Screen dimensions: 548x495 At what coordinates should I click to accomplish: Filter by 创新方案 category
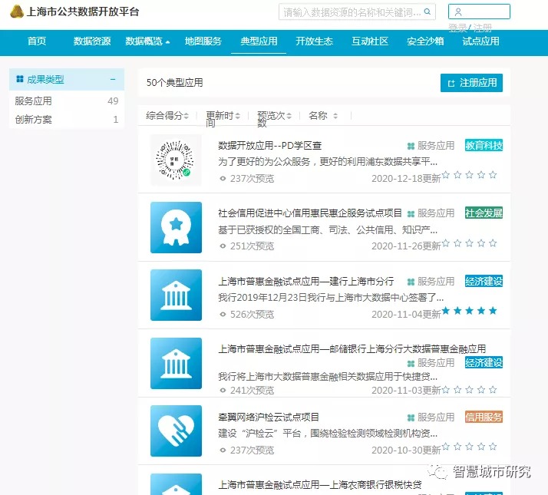tap(34, 119)
